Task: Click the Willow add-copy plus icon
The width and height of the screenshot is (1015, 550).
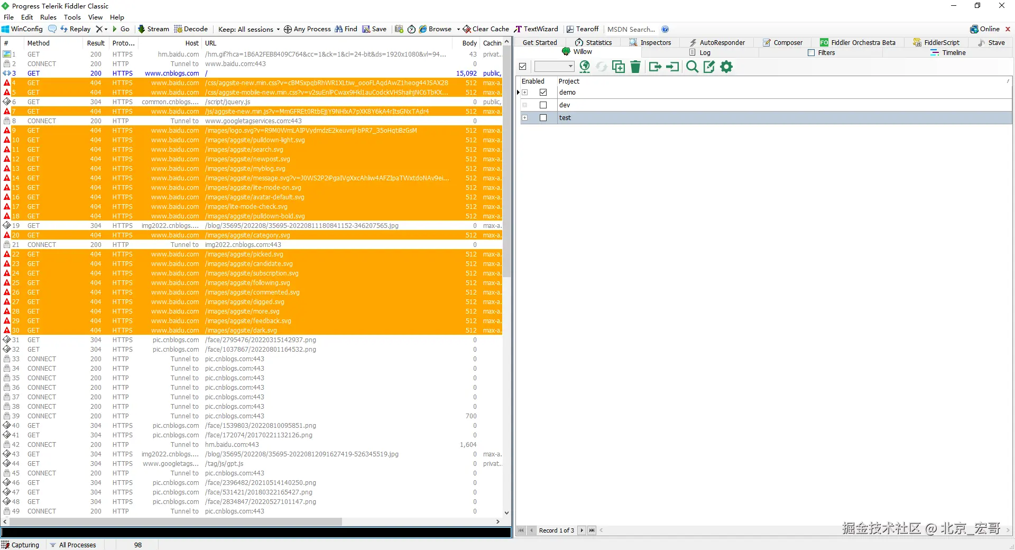Action: [619, 67]
